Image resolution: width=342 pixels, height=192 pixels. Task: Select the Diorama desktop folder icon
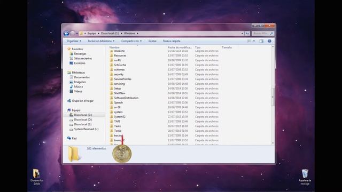point(36,177)
